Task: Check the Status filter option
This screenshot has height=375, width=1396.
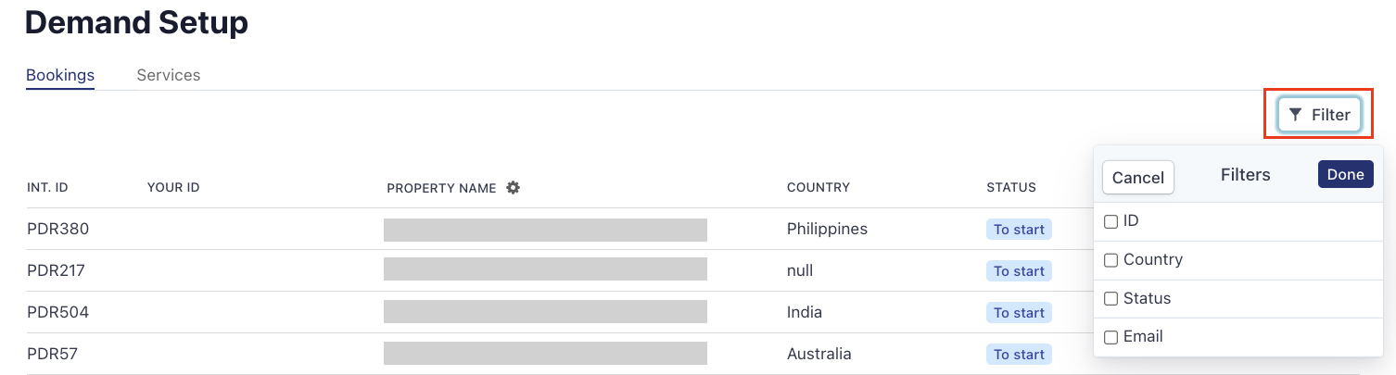Action: coord(1110,299)
